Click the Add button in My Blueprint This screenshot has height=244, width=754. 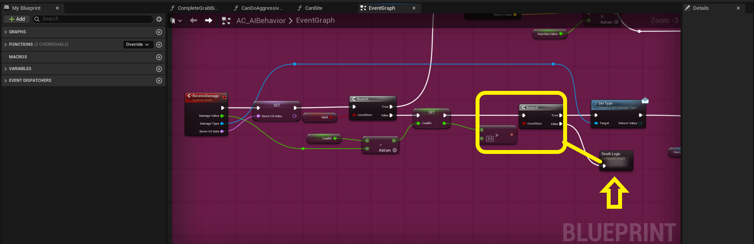pos(17,19)
